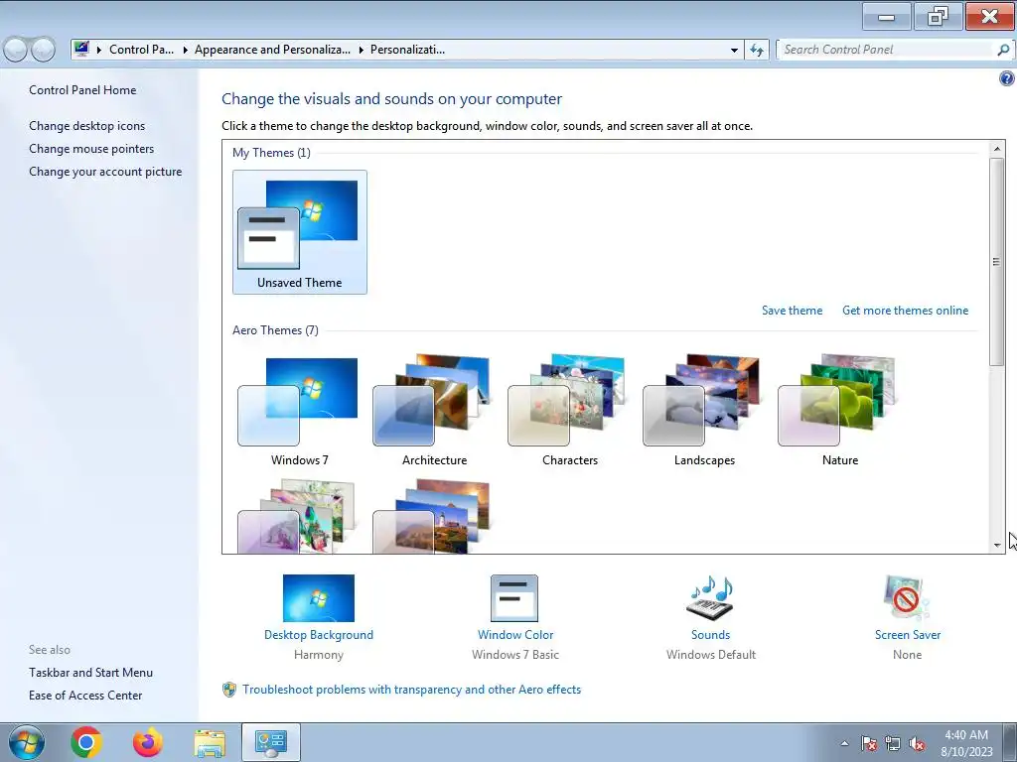Click the theme list scrollbar thumb
Viewport: 1017px width, 762px height.
(997, 261)
